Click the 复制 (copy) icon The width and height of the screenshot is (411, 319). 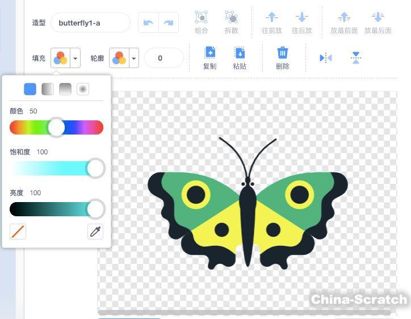209,53
